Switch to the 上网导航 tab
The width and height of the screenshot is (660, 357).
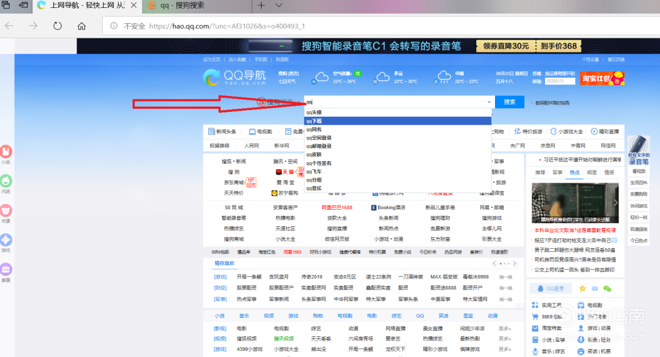[87, 6]
